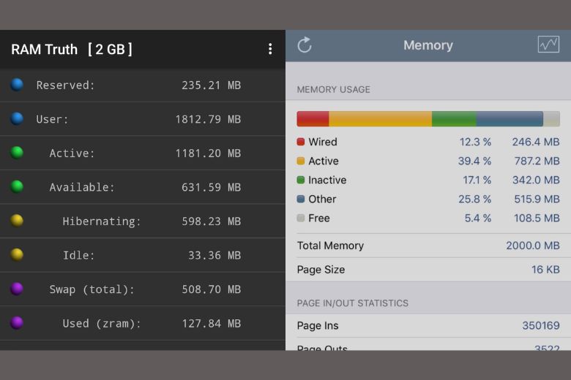The width and height of the screenshot is (571, 380).
Task: Click the red Wired segment of usage bar
Action: point(313,119)
